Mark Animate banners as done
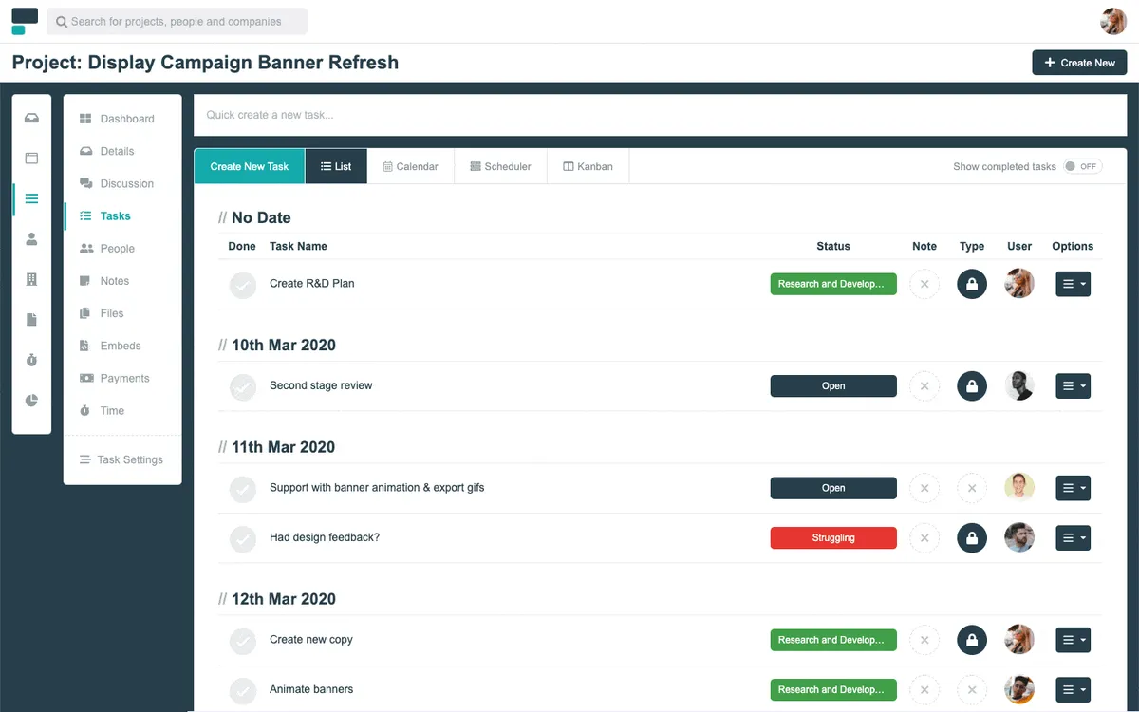 point(243,691)
